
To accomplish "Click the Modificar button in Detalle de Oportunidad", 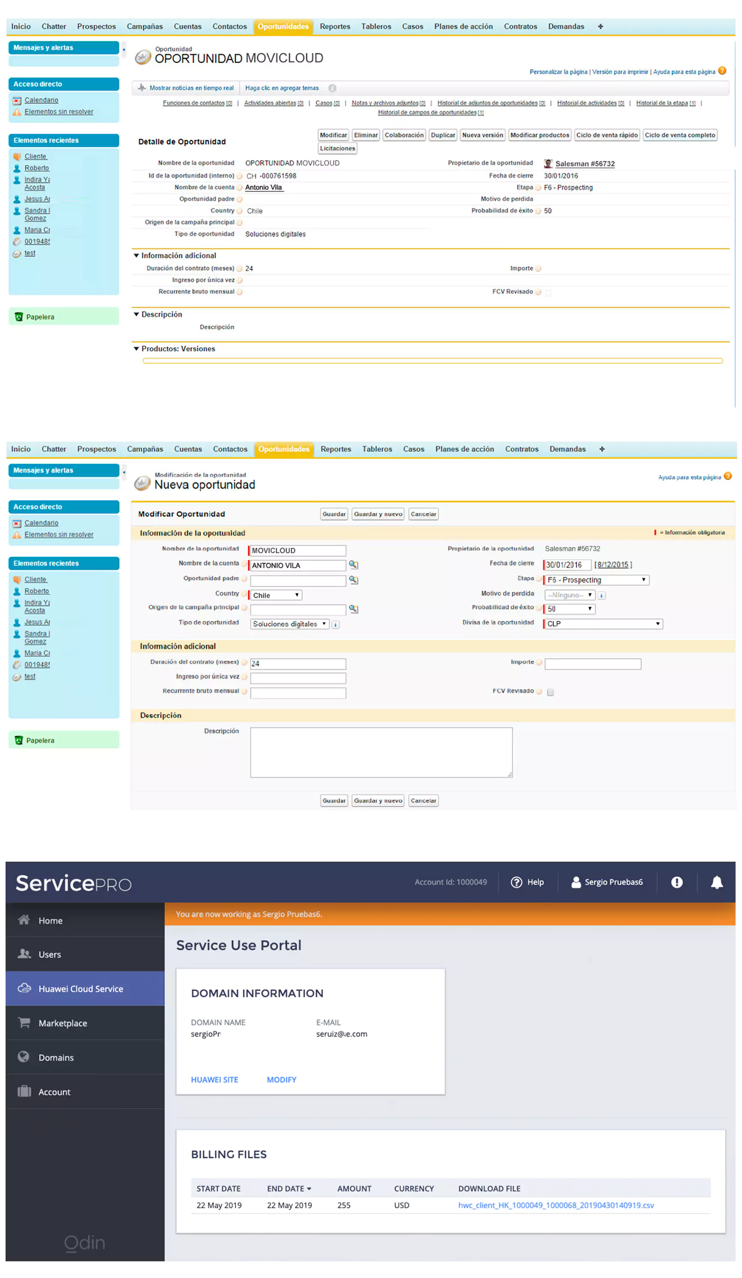I will pos(333,135).
